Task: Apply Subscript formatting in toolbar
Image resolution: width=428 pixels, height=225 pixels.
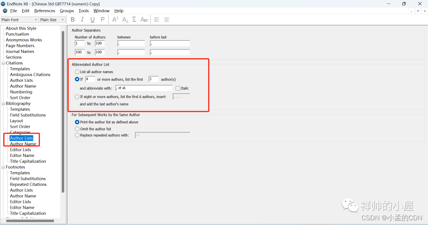Action: click(125, 20)
